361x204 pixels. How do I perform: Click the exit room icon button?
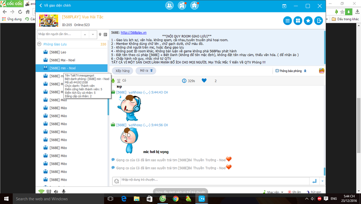click(x=318, y=21)
